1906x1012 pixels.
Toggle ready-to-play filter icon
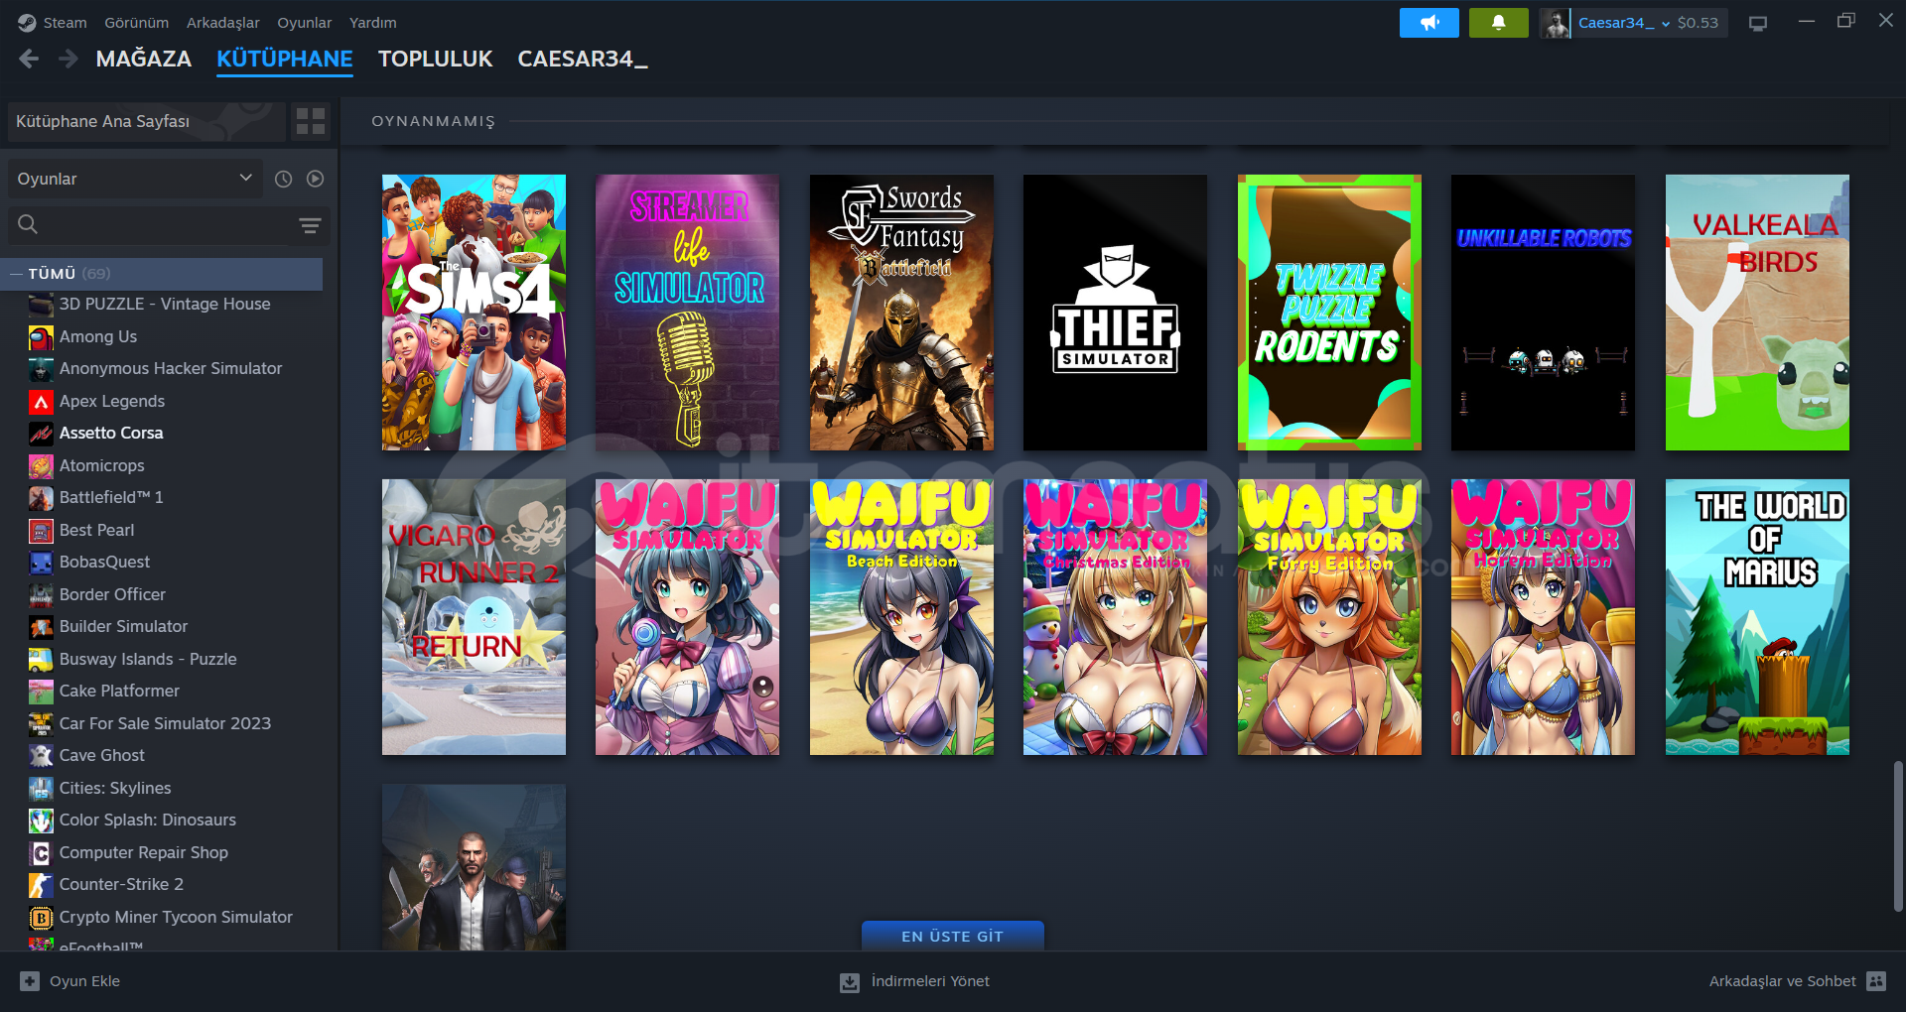point(315,179)
